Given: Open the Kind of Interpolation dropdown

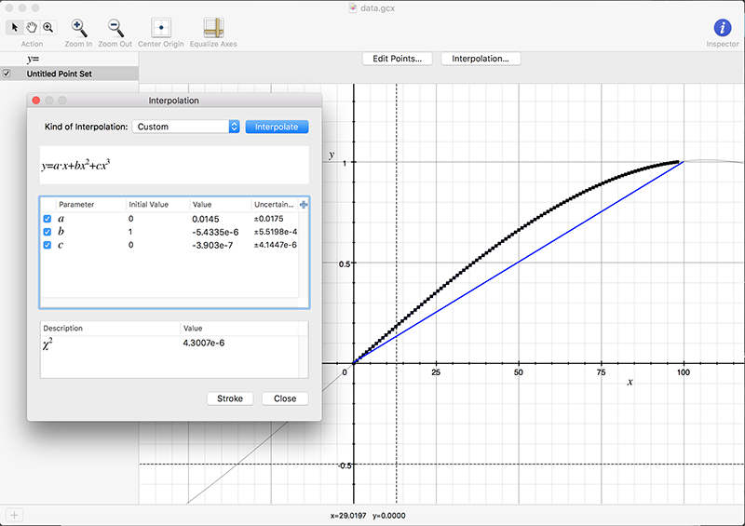Looking at the screenshot, I should pyautogui.click(x=185, y=127).
